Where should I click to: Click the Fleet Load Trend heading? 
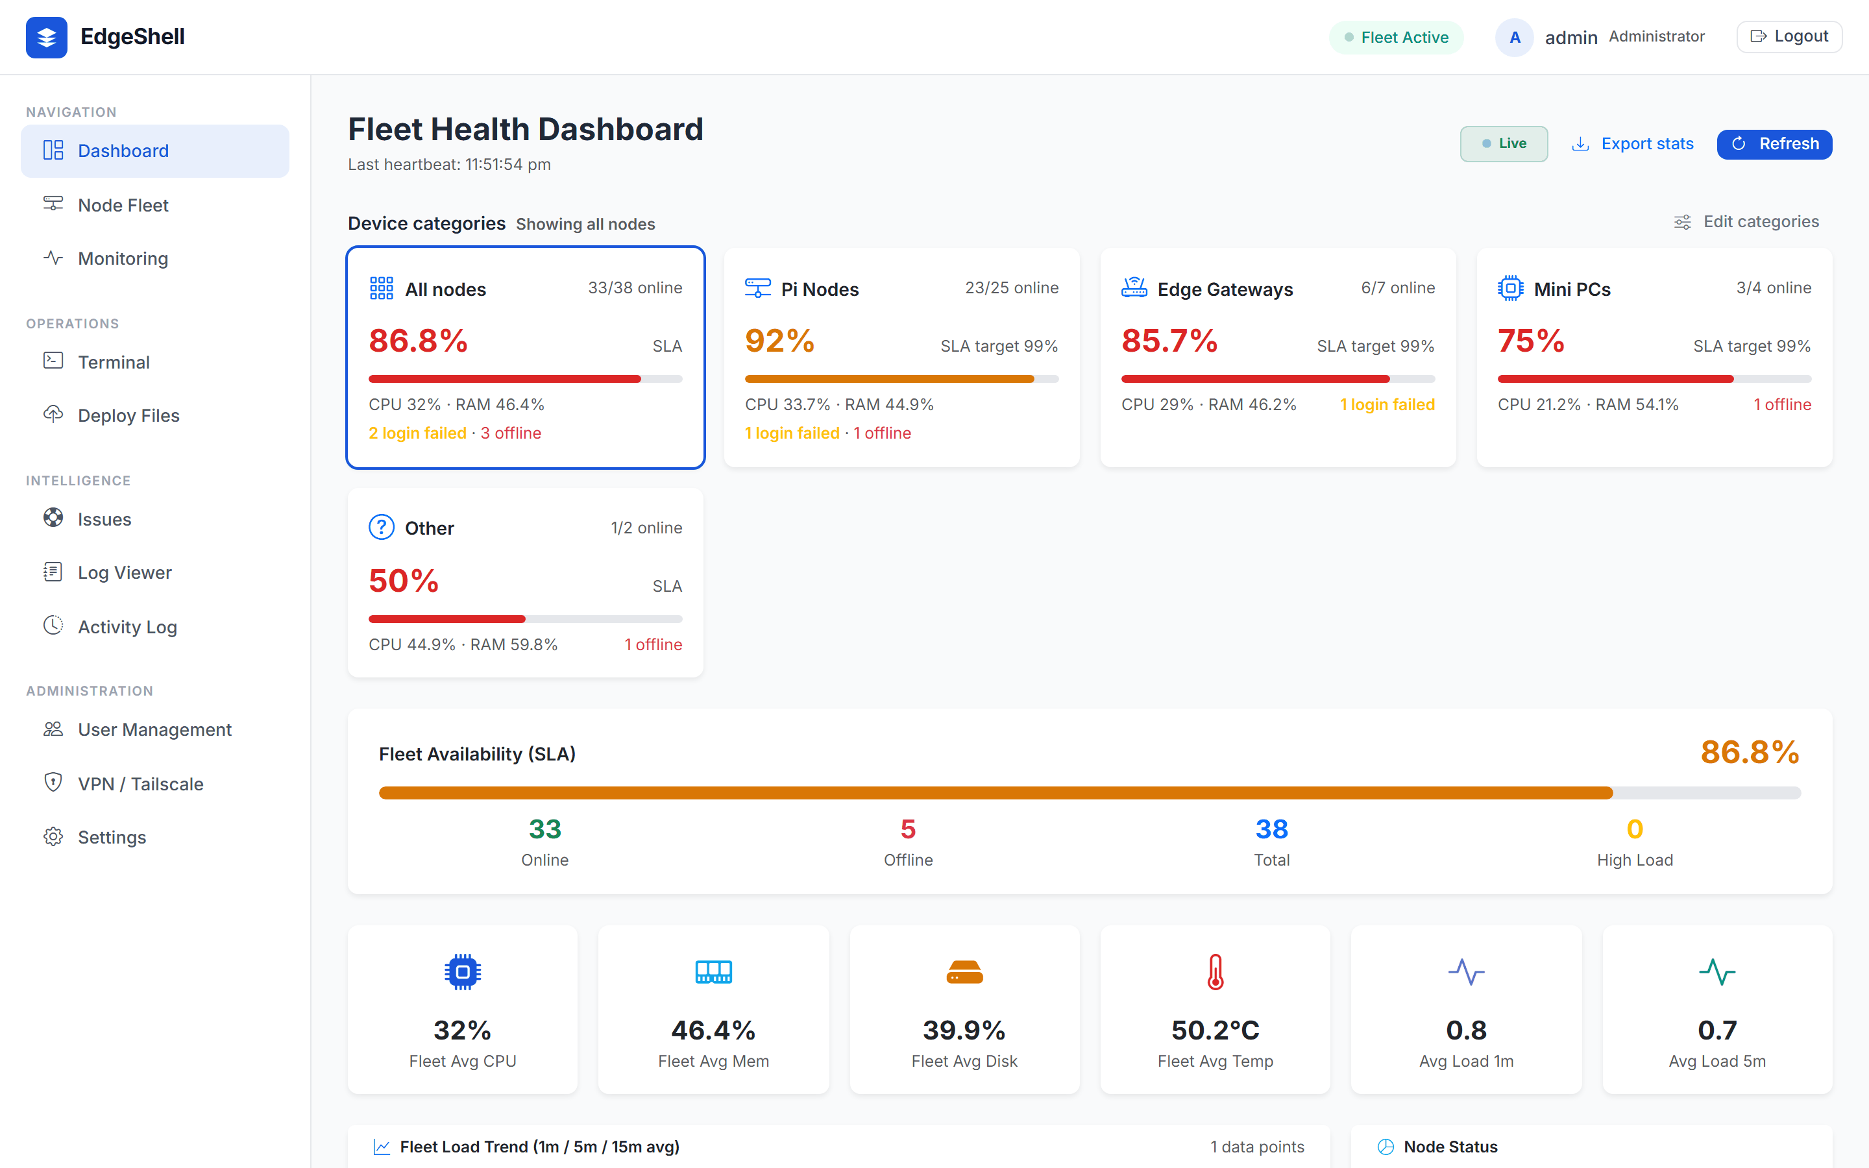coord(539,1147)
